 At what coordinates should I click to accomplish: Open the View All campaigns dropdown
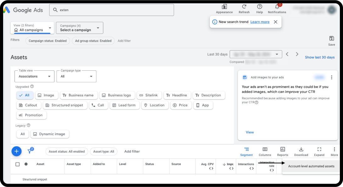click(32, 28)
